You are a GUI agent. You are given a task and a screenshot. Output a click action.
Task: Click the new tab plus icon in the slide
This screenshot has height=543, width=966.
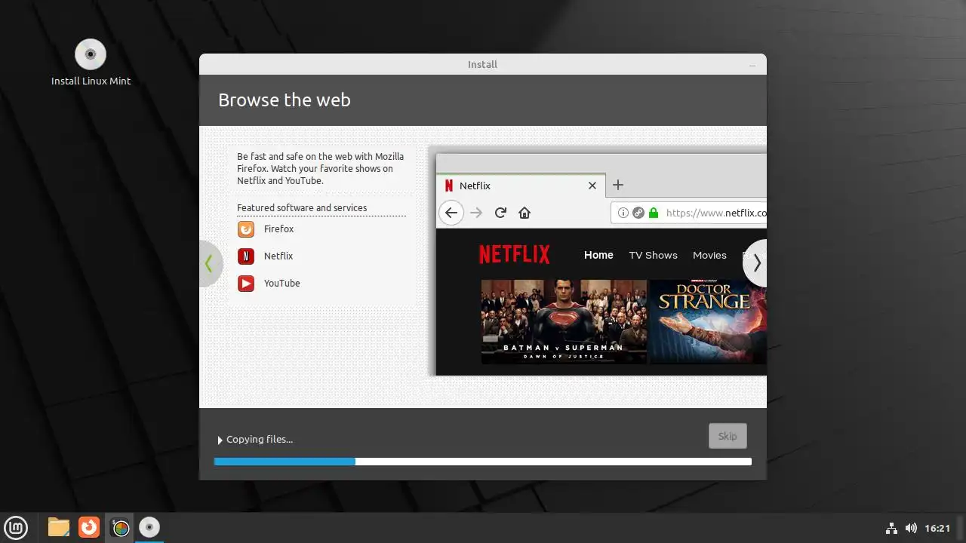pyautogui.click(x=617, y=186)
